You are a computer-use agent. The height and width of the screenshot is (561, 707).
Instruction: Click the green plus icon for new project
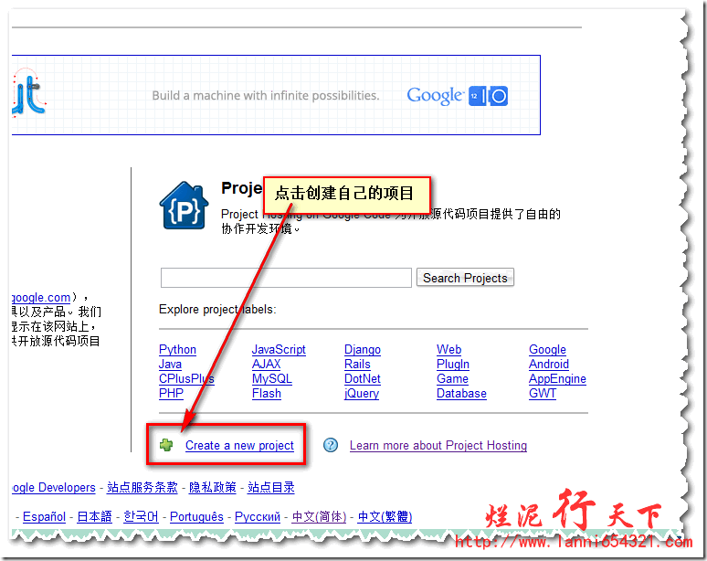165,445
